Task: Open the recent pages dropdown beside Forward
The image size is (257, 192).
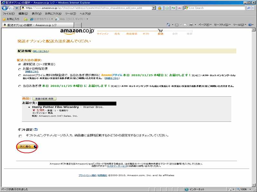Action: [17, 8]
